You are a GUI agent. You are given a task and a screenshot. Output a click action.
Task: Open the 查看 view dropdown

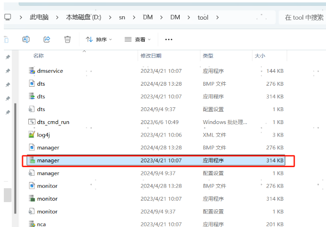click(x=138, y=39)
